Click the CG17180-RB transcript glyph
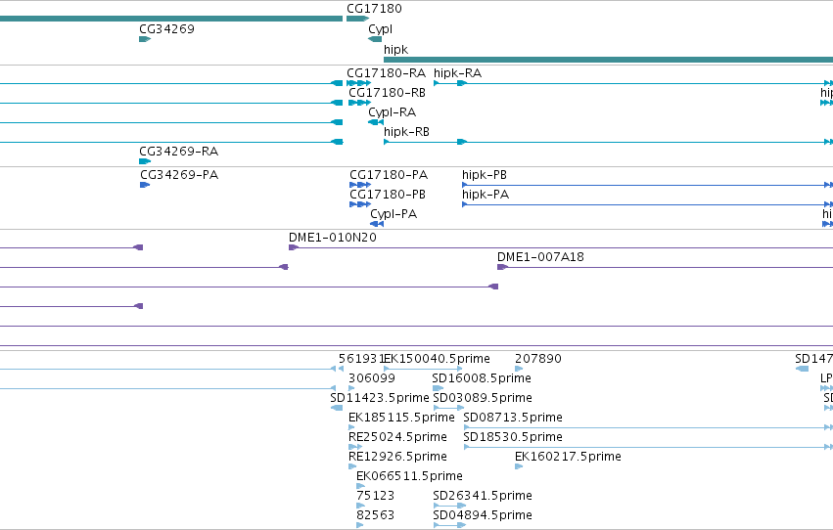The image size is (833, 530). pyautogui.click(x=359, y=103)
